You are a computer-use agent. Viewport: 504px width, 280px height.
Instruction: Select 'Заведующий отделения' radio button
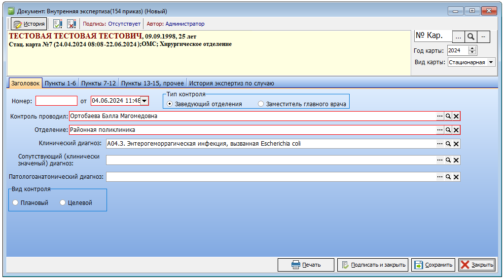(x=170, y=104)
